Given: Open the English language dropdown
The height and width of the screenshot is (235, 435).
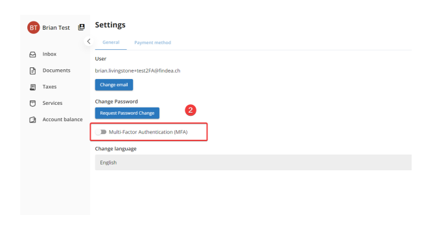Looking at the screenshot, I should [253, 162].
